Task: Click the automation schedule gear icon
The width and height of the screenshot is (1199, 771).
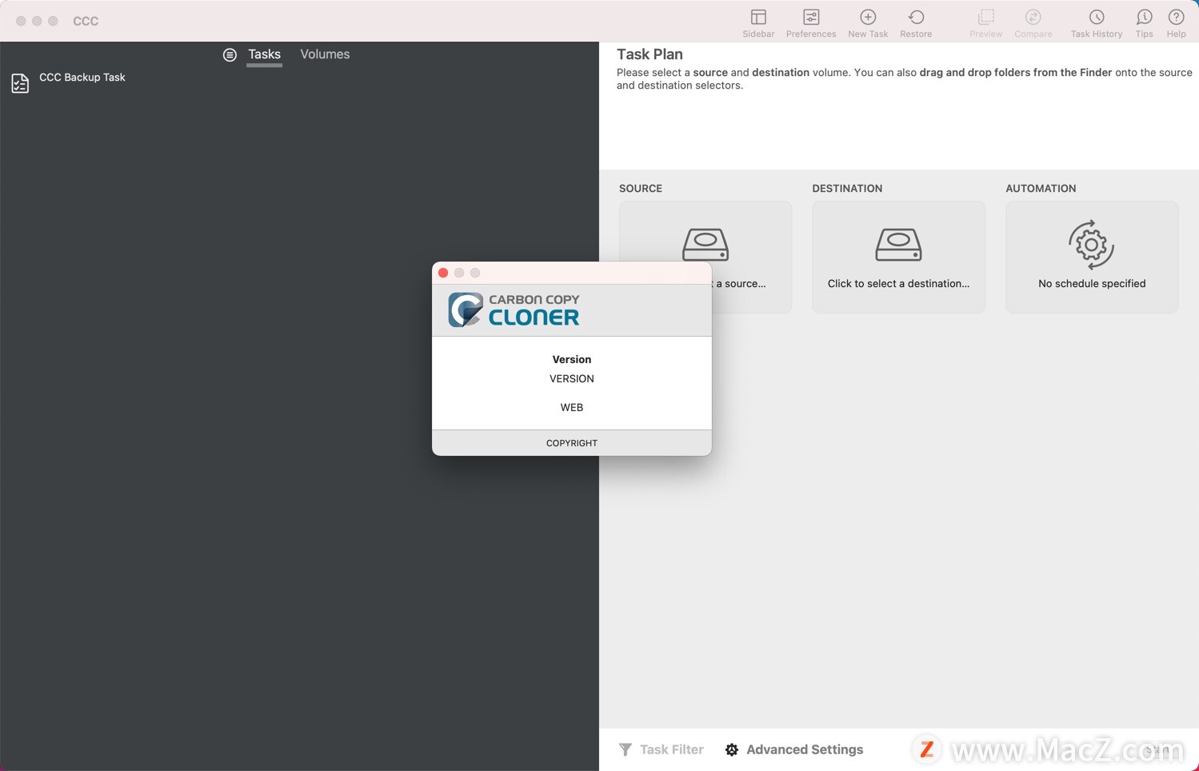Action: tap(1092, 245)
